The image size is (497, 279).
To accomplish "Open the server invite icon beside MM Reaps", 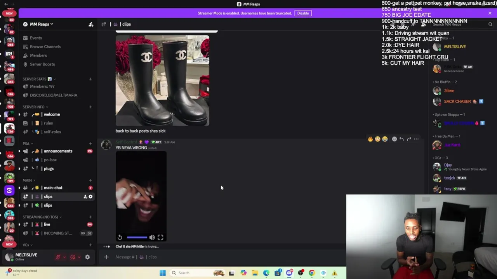I will pos(91,24).
